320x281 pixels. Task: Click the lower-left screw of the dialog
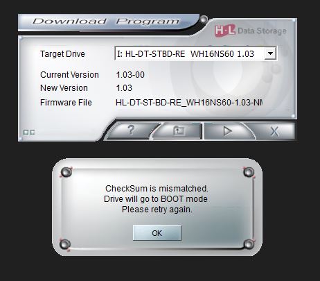(x=65, y=244)
